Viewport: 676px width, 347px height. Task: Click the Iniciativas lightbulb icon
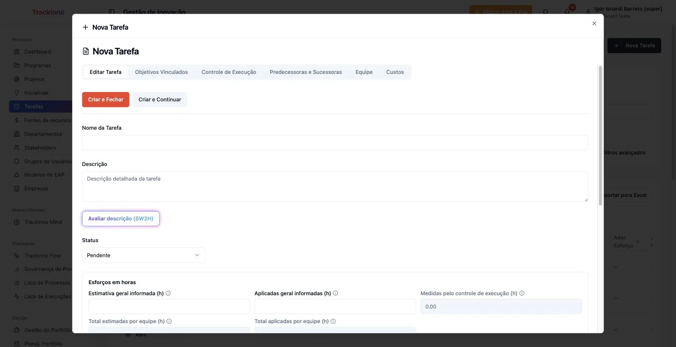(x=17, y=93)
